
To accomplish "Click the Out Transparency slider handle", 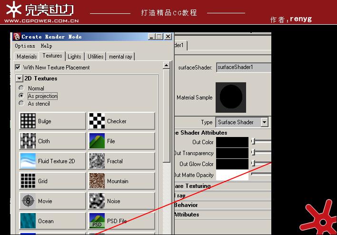I will tap(253, 152).
